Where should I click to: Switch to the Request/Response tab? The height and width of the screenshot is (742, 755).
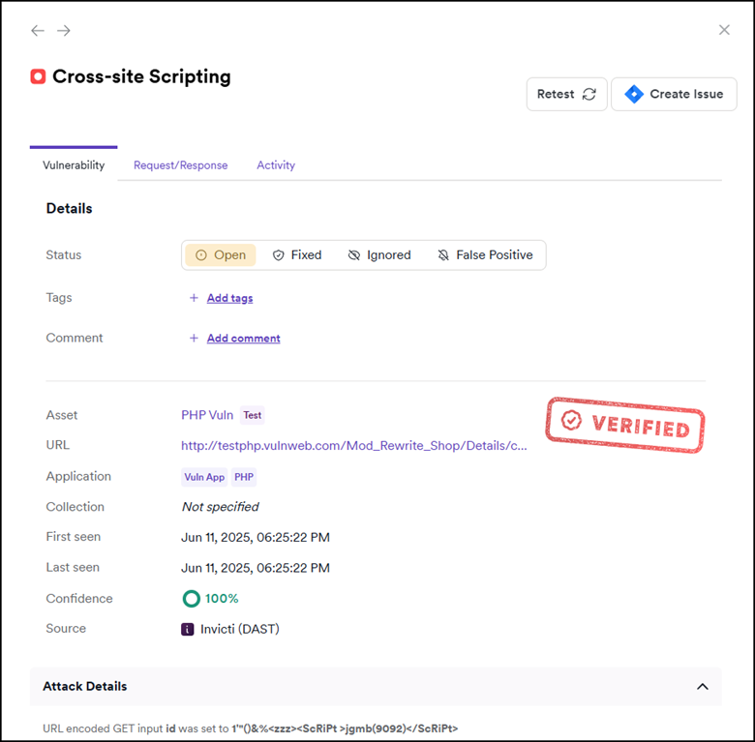(180, 165)
